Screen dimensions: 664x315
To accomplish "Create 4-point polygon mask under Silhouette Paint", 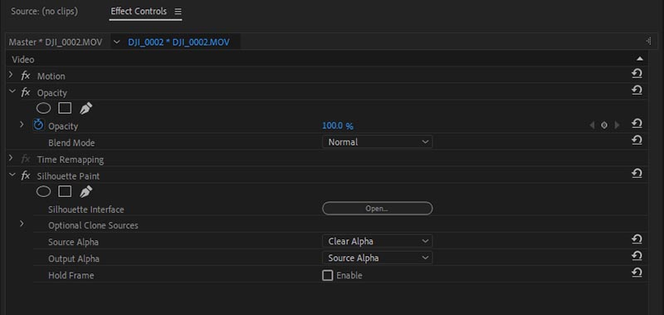I will pos(65,192).
